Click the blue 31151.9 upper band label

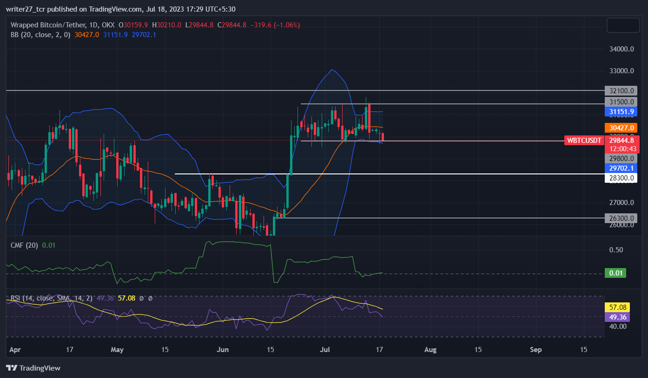click(x=621, y=111)
